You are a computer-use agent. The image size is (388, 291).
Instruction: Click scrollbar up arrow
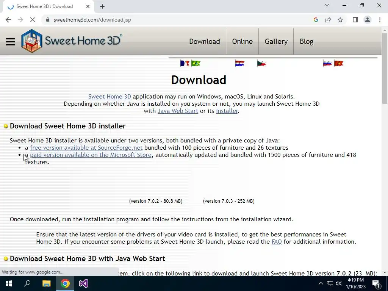385,30
